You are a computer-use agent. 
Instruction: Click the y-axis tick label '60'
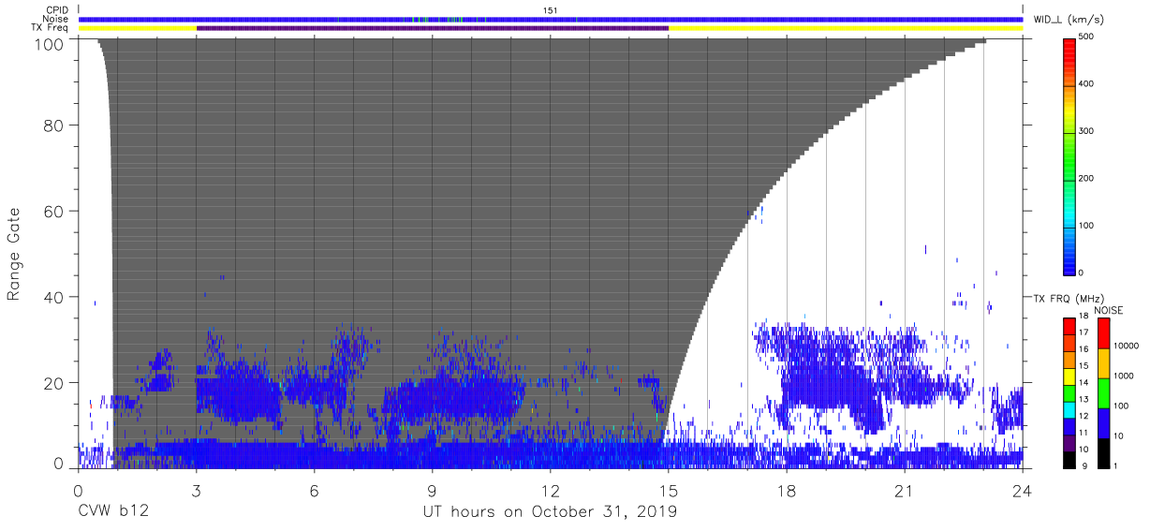[x=52, y=211]
